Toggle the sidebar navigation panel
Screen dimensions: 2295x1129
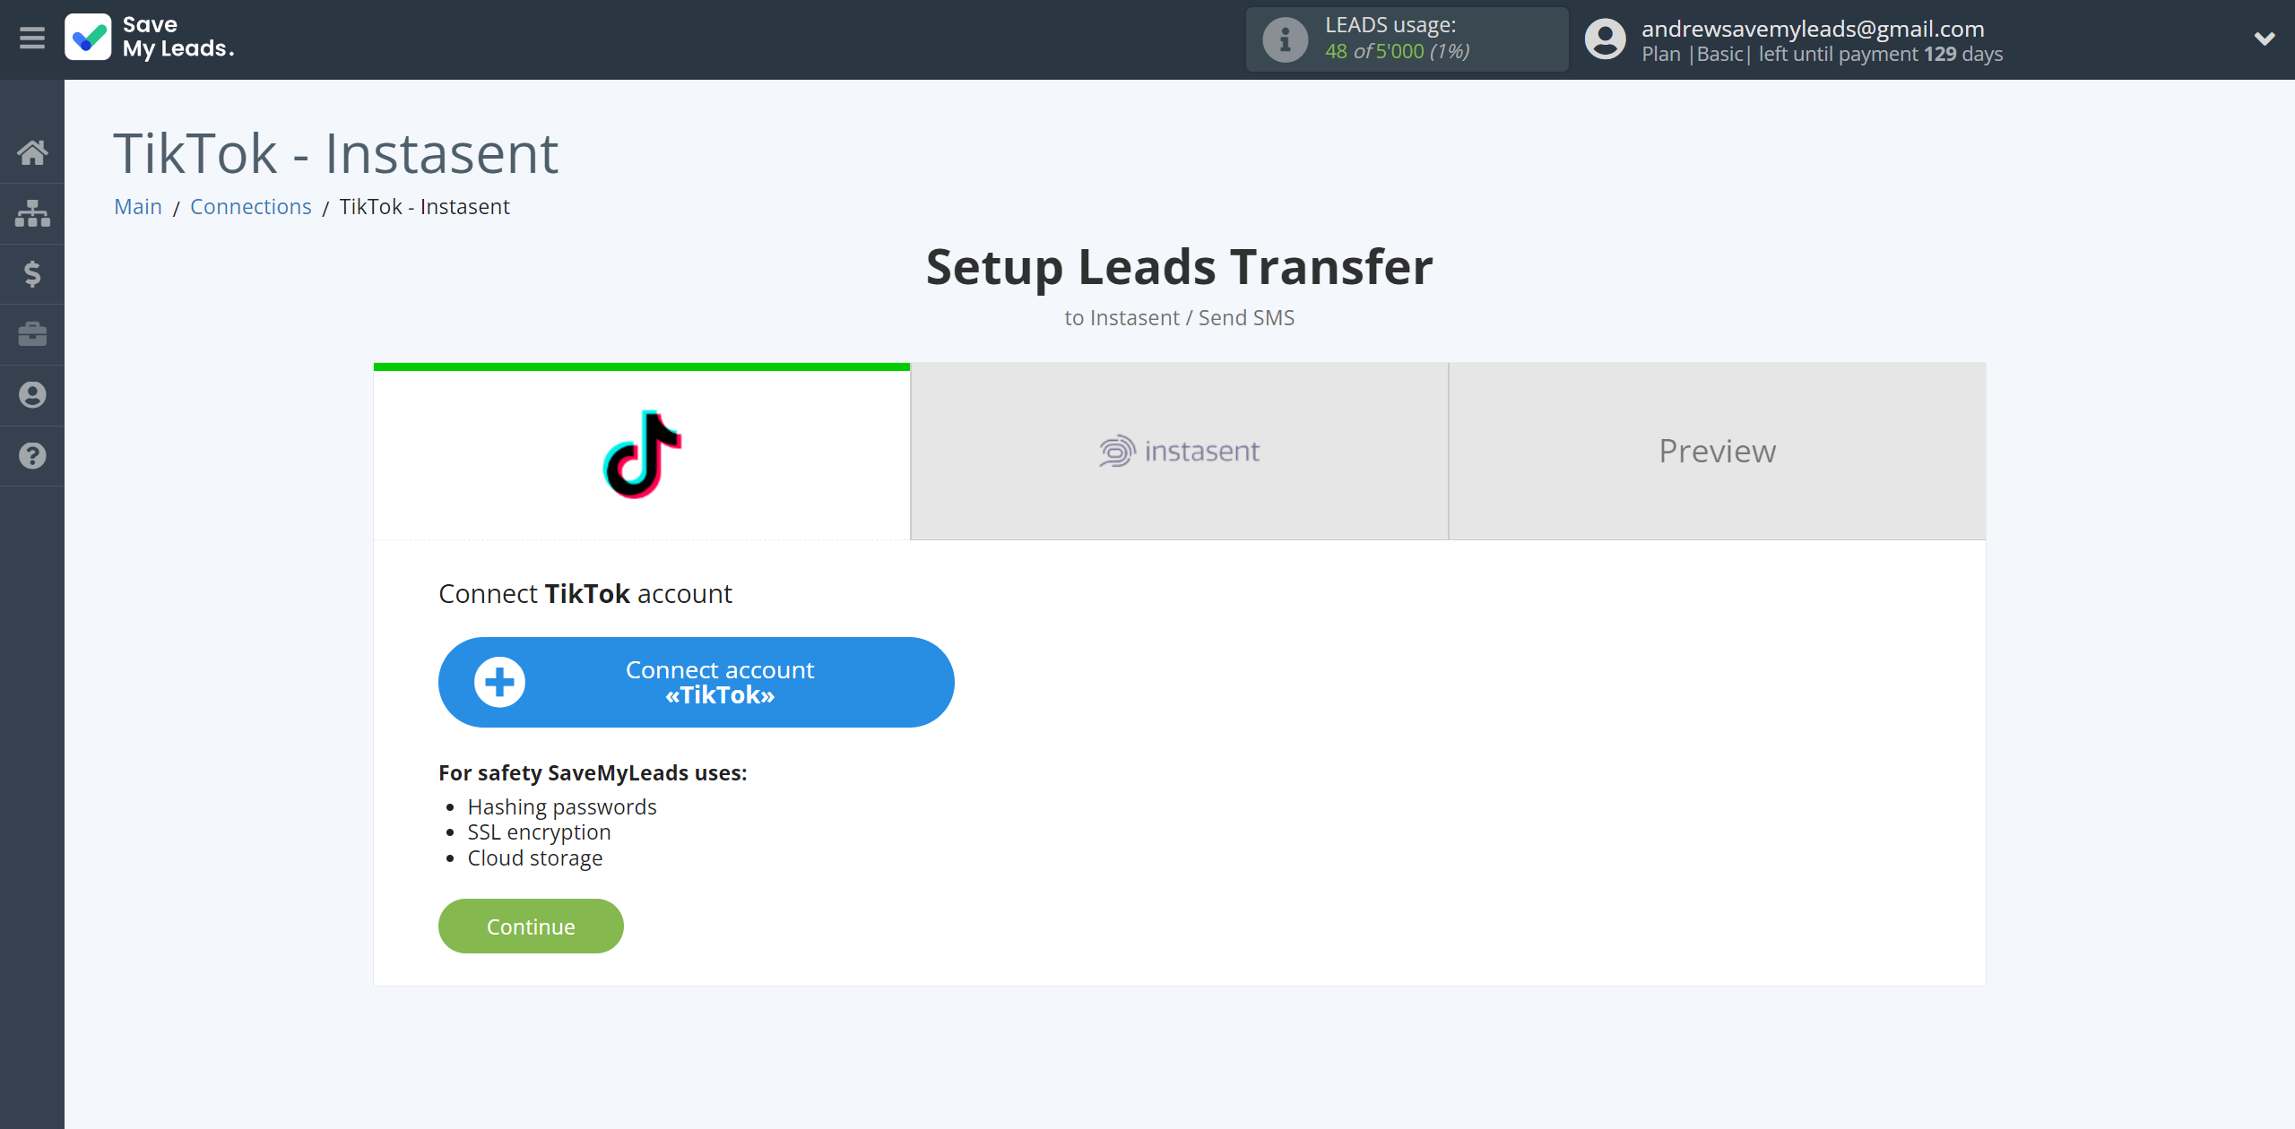(x=32, y=38)
